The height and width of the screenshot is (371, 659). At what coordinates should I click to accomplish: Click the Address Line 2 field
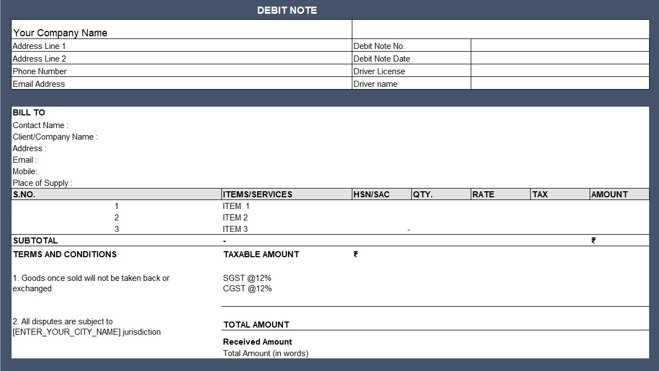(39, 58)
